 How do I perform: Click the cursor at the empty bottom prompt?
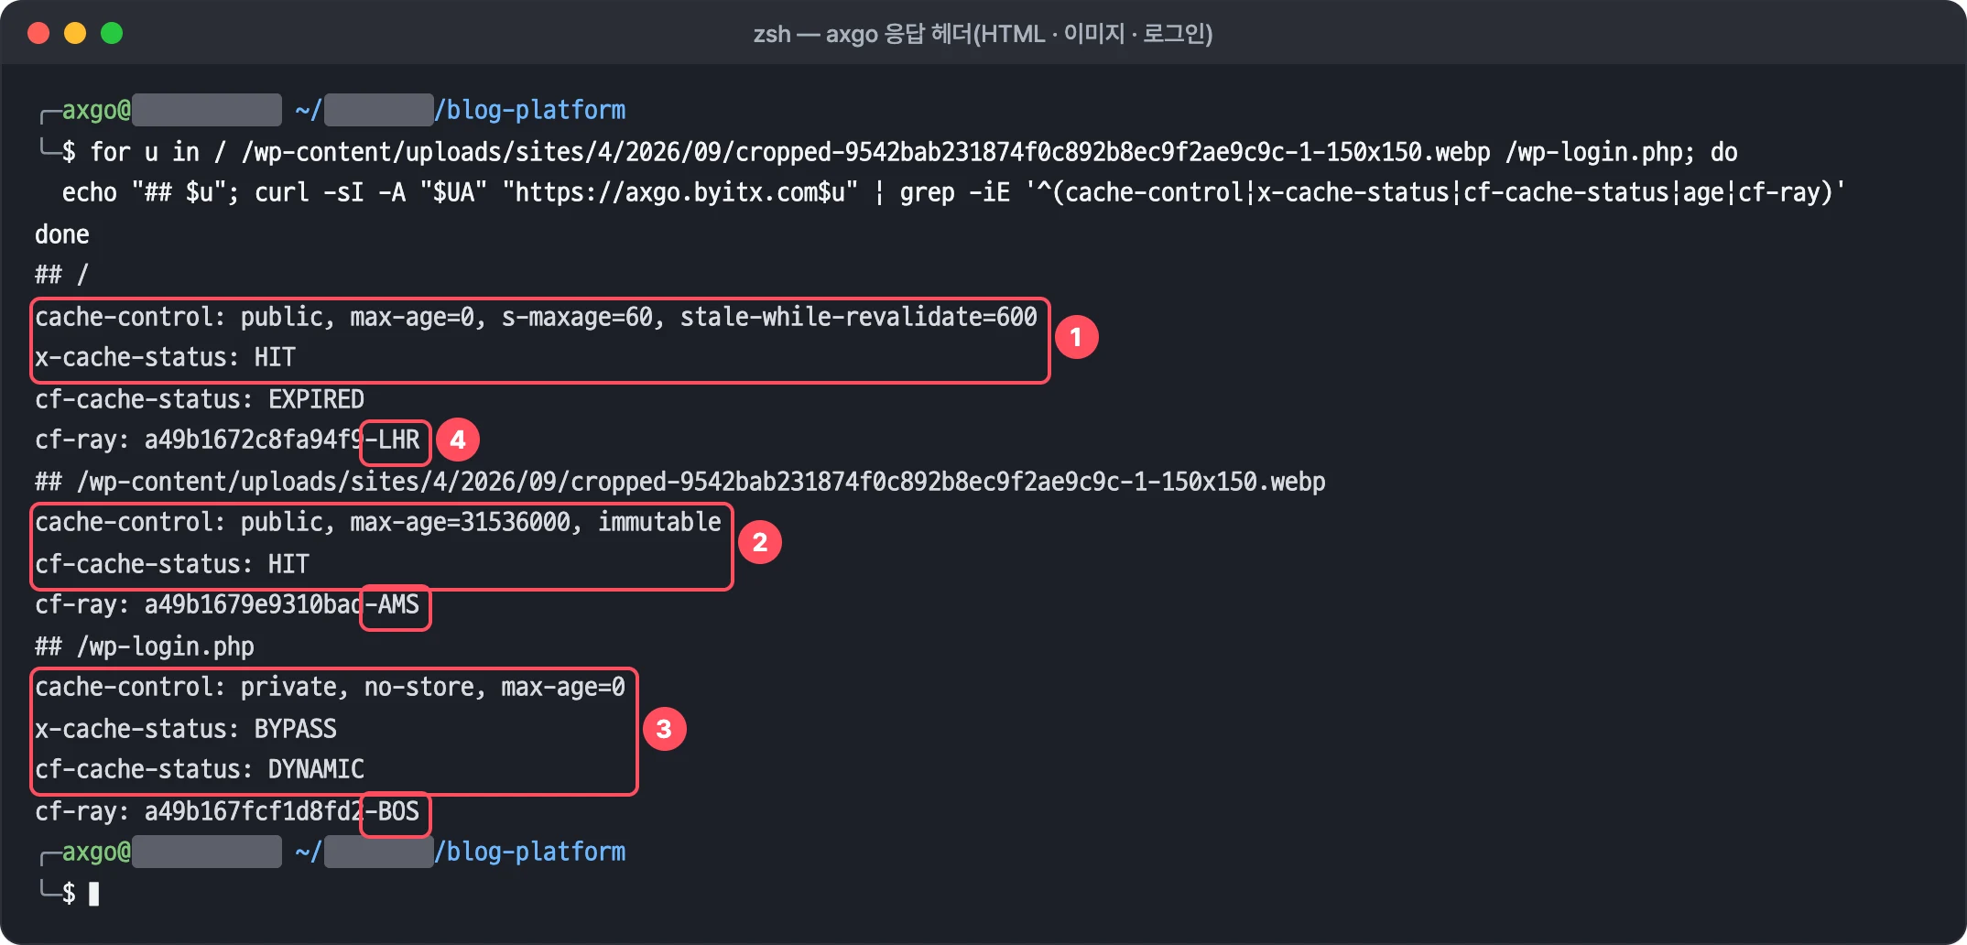93,894
